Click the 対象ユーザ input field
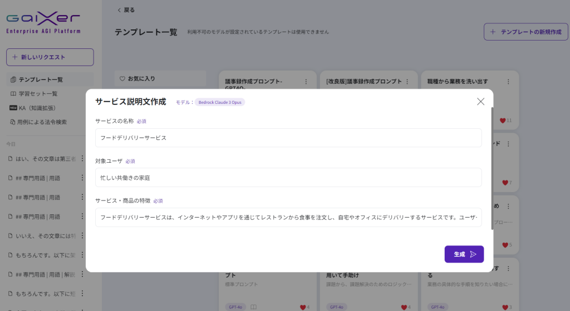Screen dimensions: 570x311 [288, 178]
